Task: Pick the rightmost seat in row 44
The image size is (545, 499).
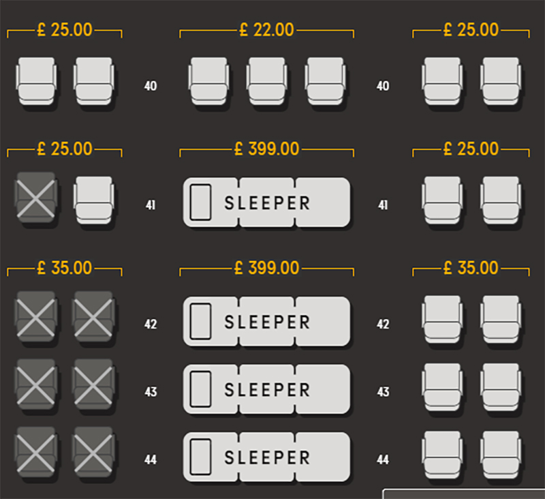Action: (501, 455)
